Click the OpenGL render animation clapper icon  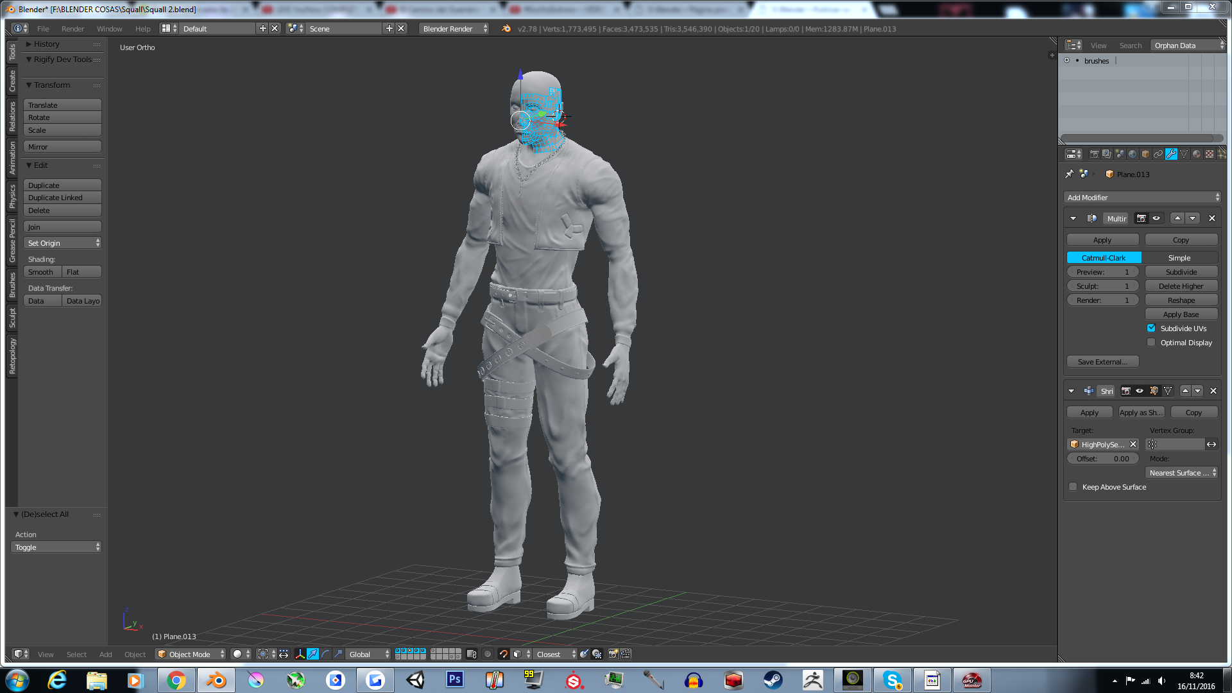point(626,654)
